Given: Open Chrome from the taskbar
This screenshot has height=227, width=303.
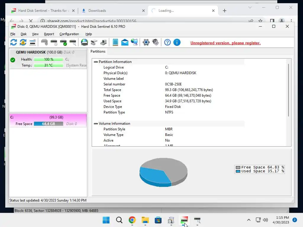Looking at the screenshot, I should click(x=132, y=220).
